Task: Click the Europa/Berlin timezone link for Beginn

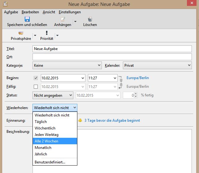Action: click(x=138, y=78)
